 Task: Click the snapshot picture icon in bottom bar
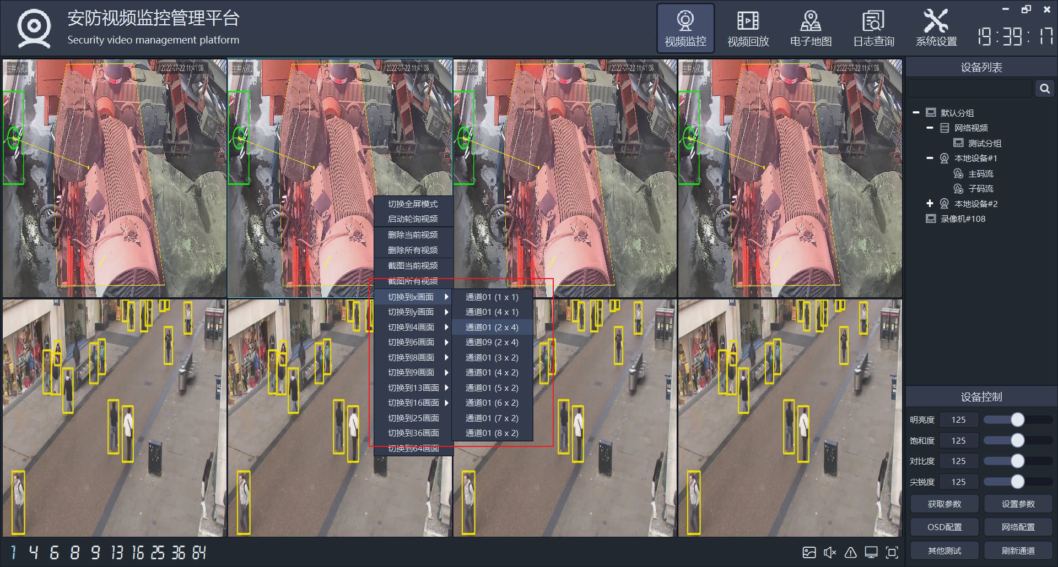click(x=809, y=552)
